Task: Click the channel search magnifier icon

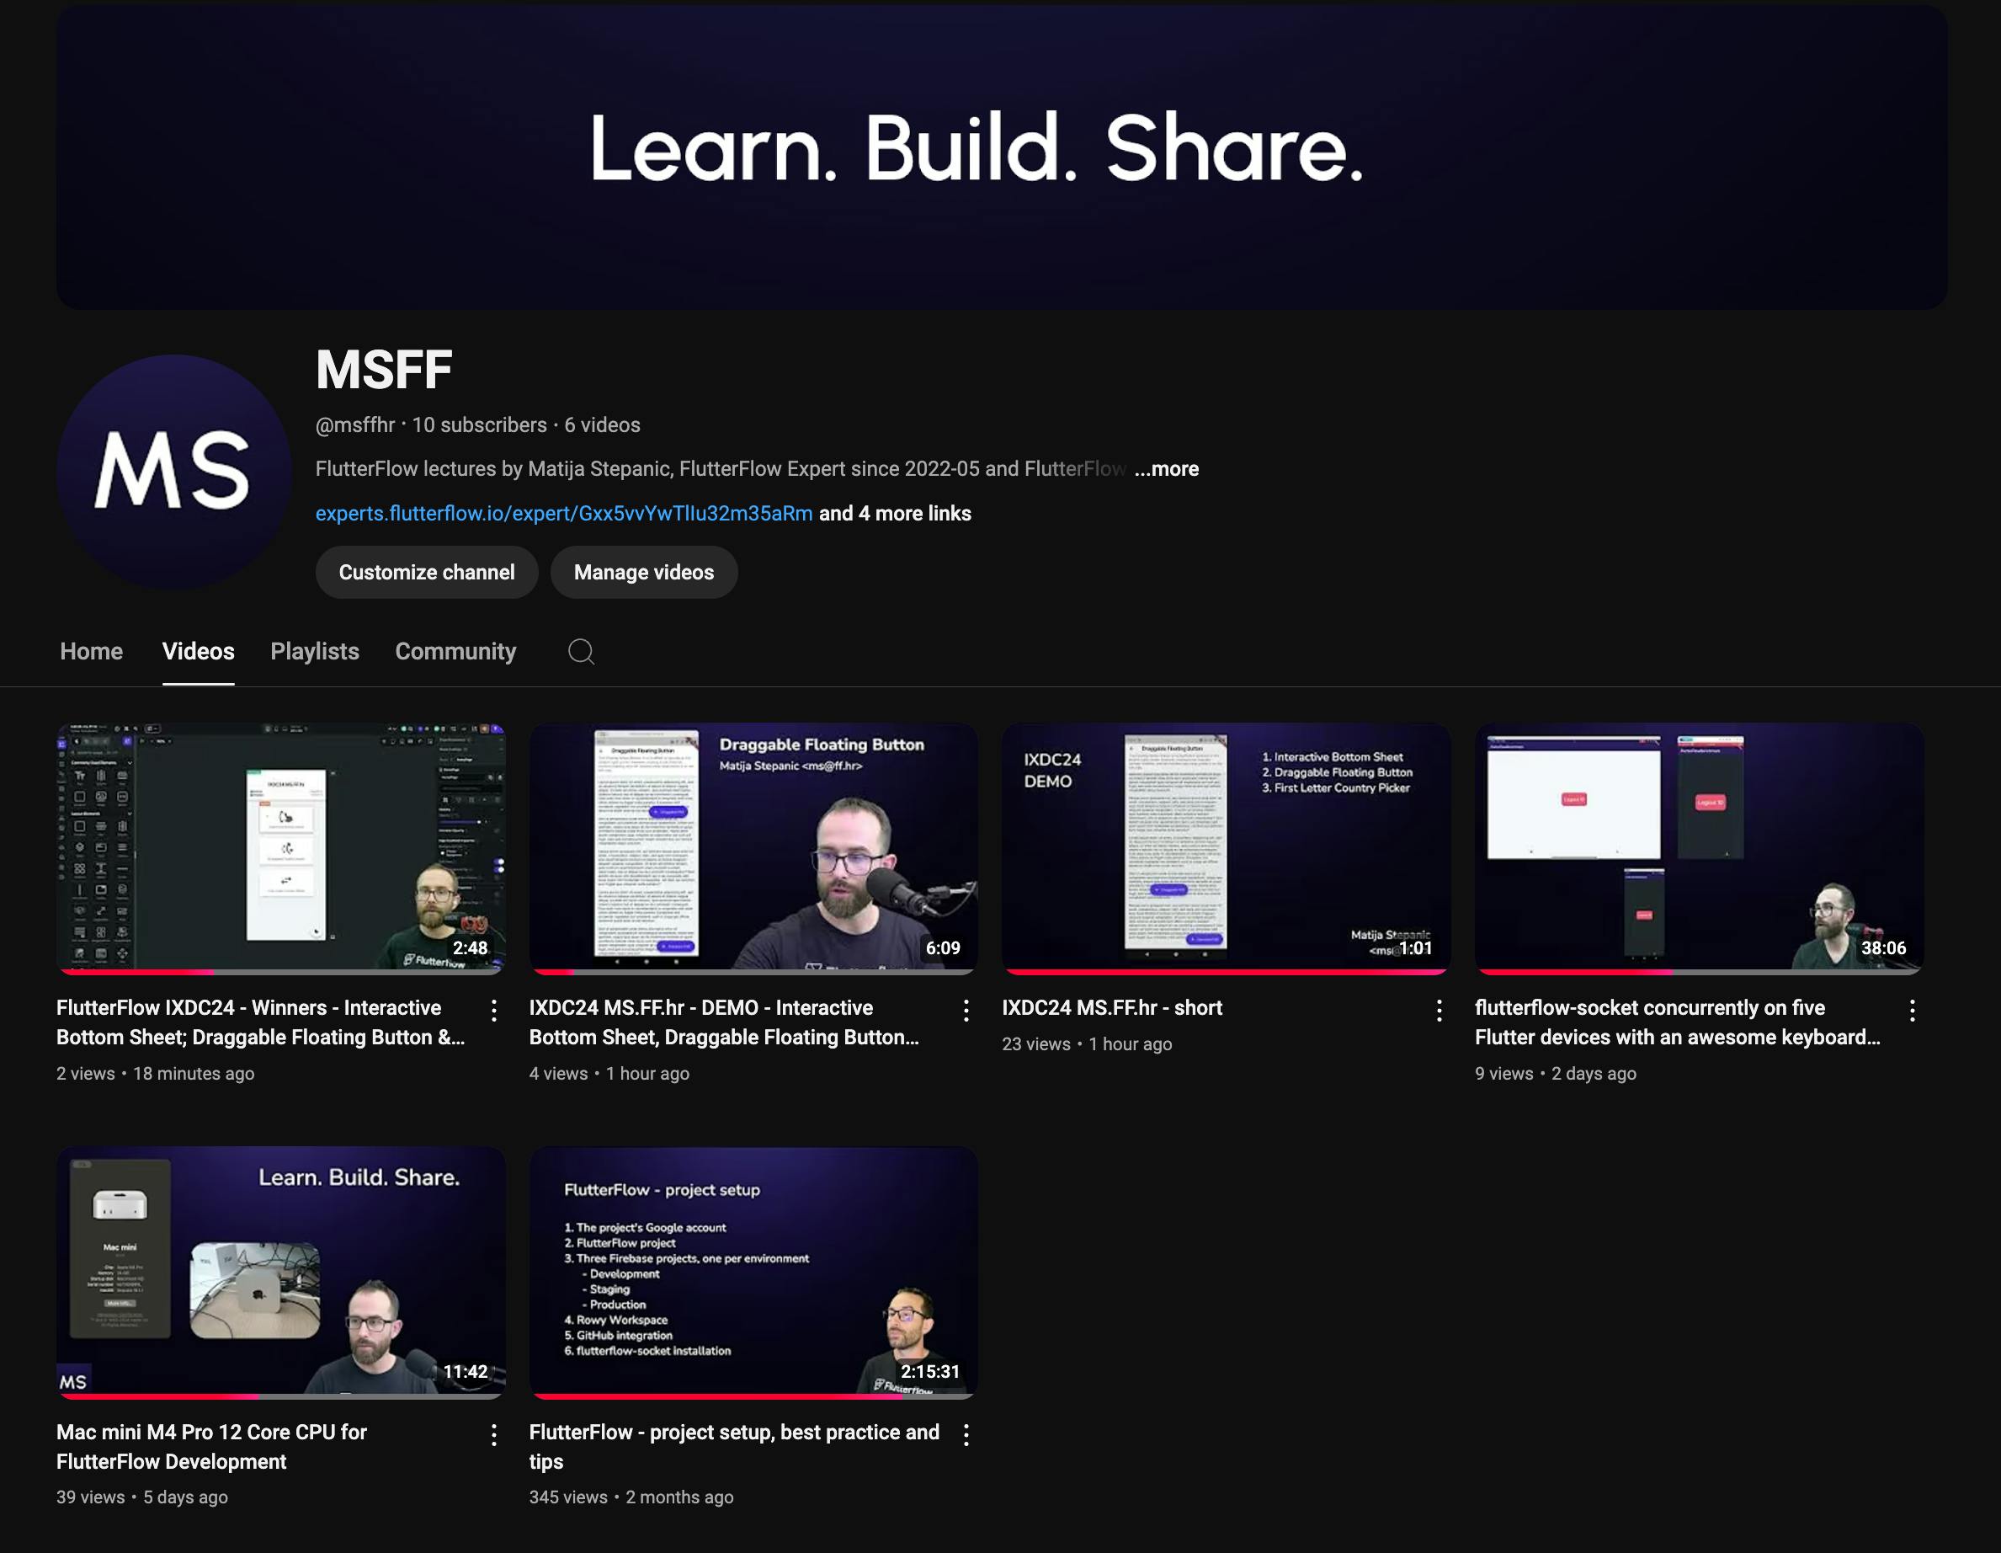Action: point(581,652)
